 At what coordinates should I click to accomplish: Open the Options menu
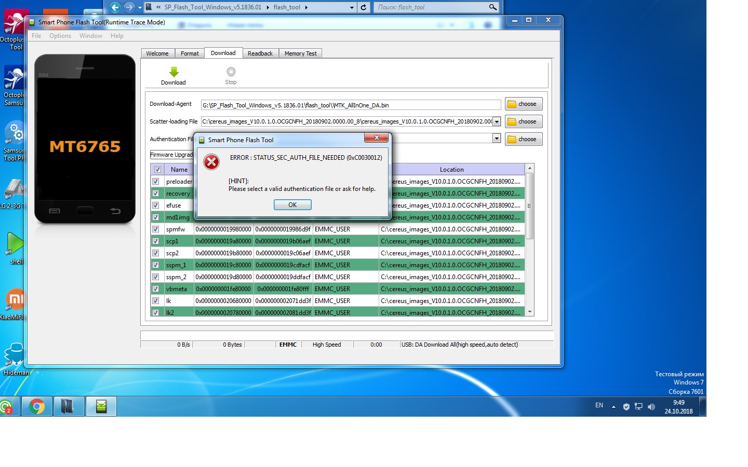tap(60, 36)
